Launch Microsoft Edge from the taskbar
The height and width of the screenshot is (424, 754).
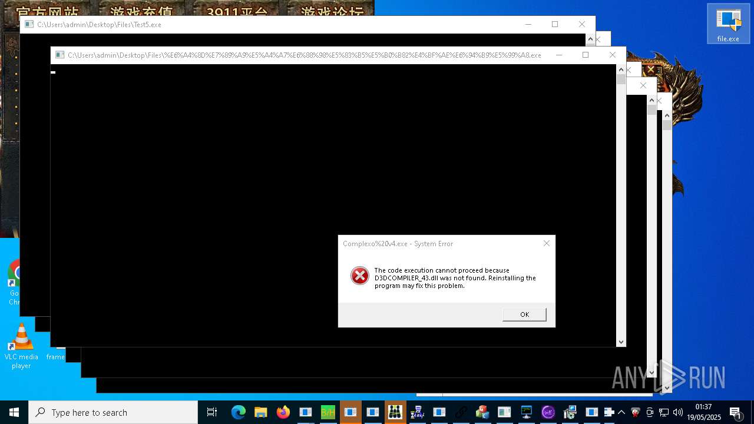(238, 412)
